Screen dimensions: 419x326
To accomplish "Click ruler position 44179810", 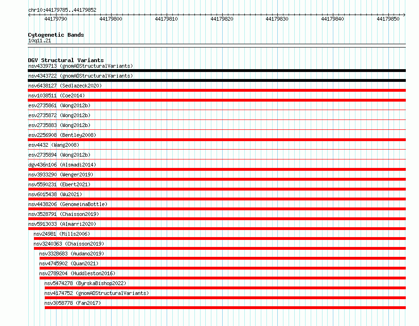I will [166, 19].
